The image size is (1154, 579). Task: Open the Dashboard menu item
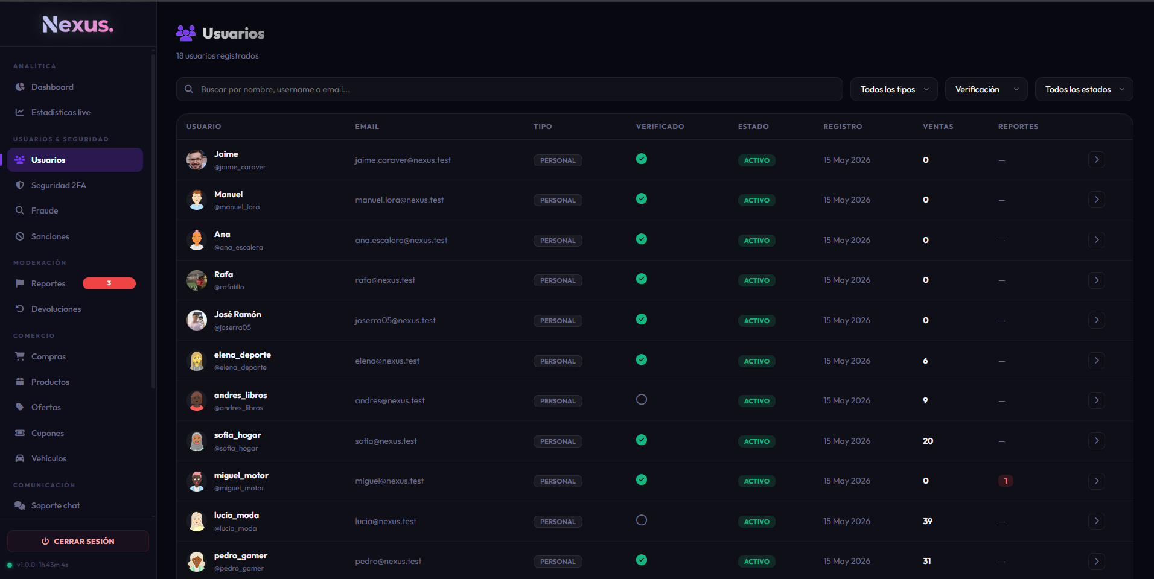point(75,87)
